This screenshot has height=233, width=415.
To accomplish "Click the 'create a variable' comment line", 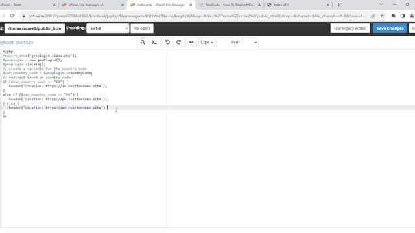I will 45,69.
